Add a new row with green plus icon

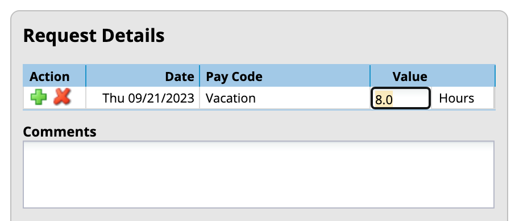click(39, 98)
